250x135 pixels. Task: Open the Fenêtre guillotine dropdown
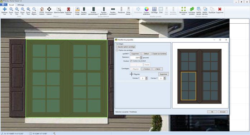[x=104, y=11]
